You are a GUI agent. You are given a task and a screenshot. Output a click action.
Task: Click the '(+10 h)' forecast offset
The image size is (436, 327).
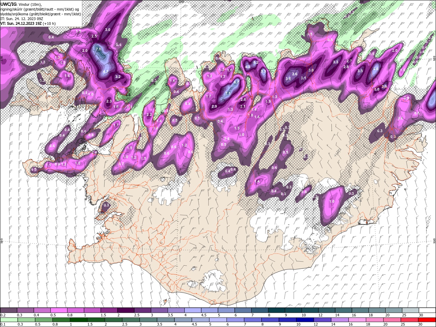[x=50, y=24]
